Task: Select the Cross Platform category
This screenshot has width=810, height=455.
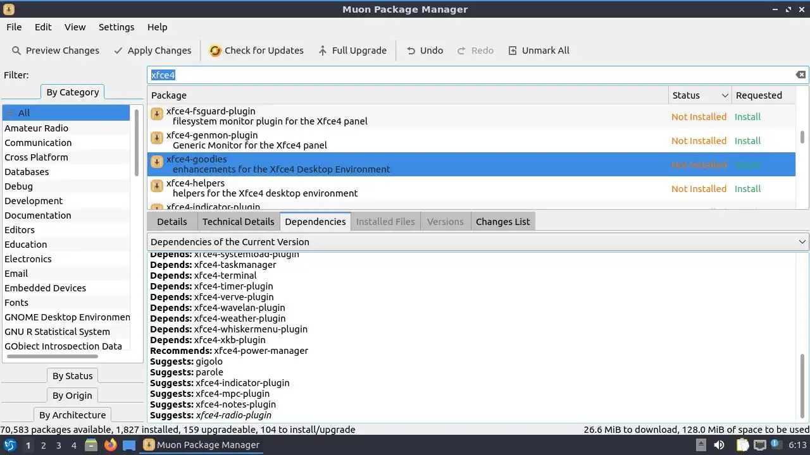Action: pyautogui.click(x=66, y=157)
